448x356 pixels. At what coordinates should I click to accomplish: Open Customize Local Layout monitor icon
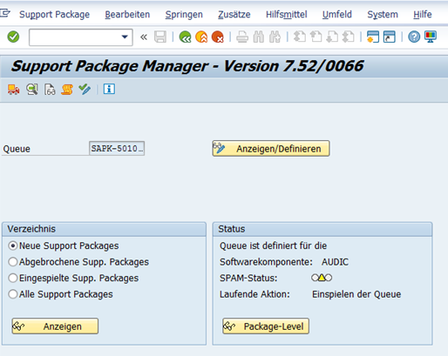pos(431,37)
